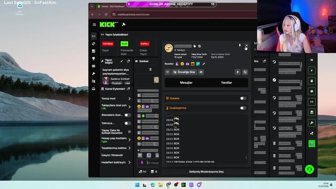Open the browser tab list dropdown arrow
The image size is (336, 189).
click(x=92, y=6)
